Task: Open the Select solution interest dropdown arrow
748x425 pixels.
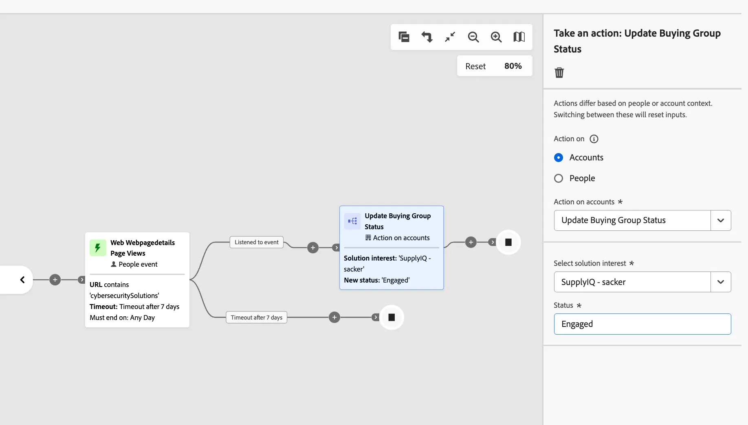Action: pos(721,282)
